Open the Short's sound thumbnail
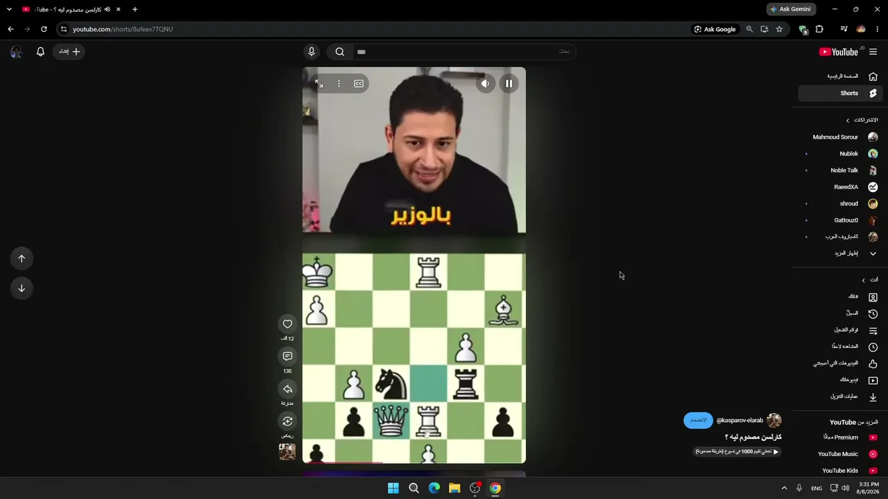This screenshot has width=888, height=499. [287, 451]
